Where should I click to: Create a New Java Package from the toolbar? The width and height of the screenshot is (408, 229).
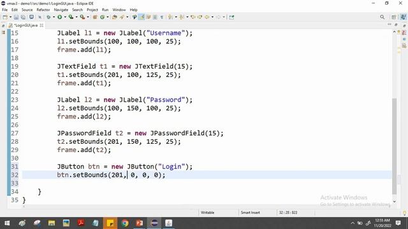pos(95,17)
